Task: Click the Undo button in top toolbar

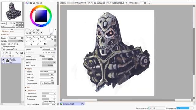Action: coord(61,3)
